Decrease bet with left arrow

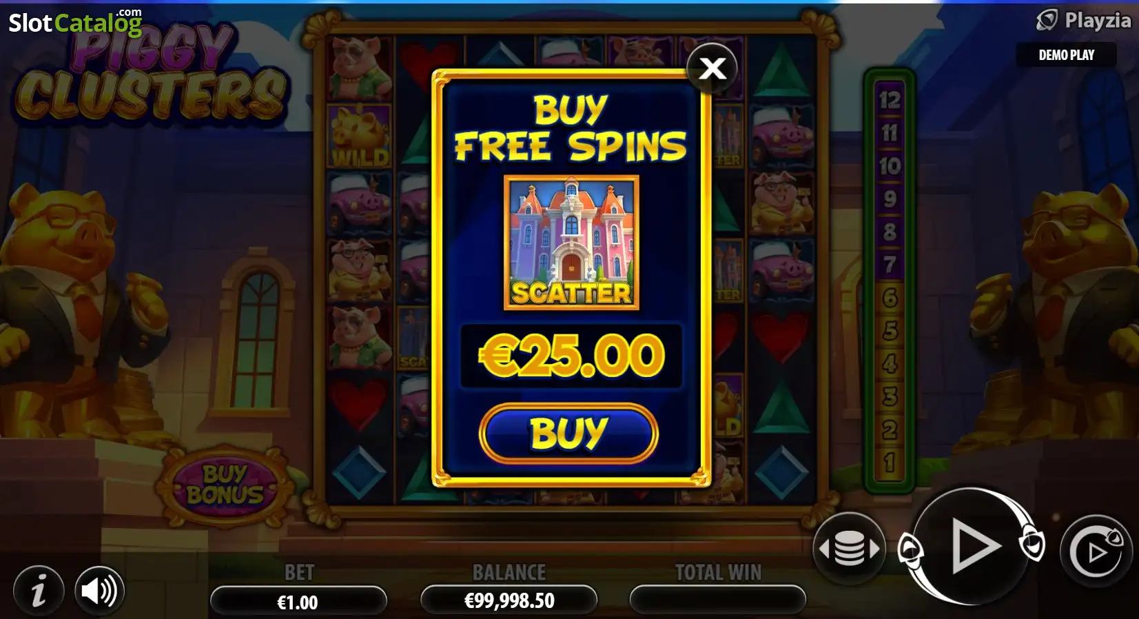823,549
